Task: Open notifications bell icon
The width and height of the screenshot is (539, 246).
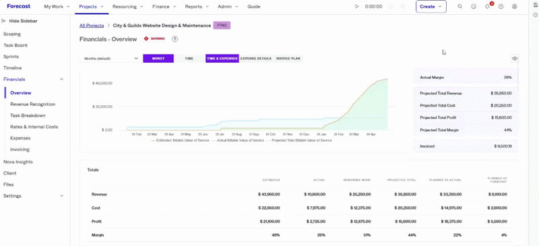Action: point(487,7)
